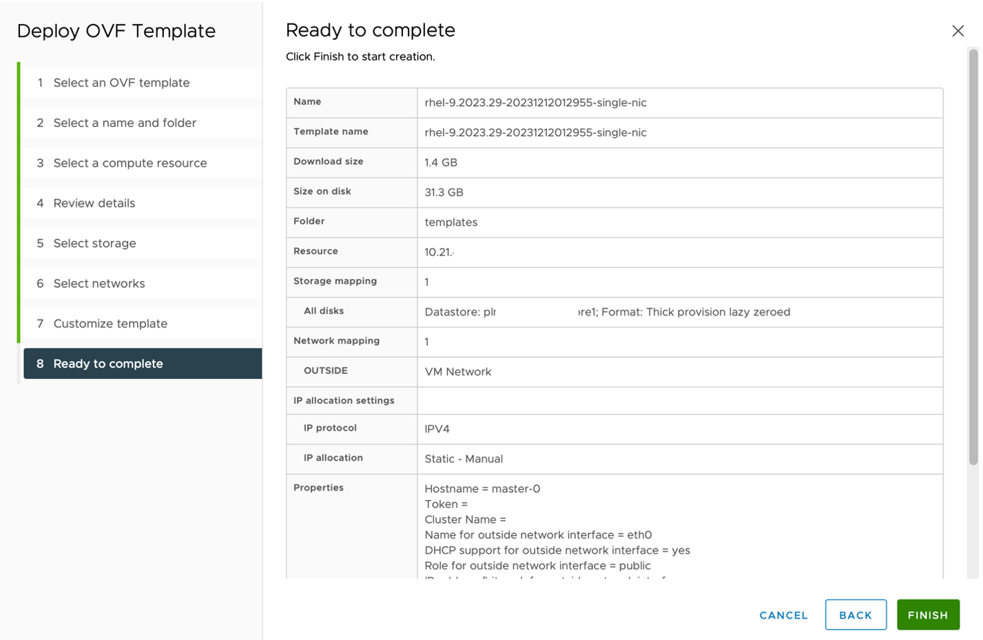Select the Review details wizard step

107,203
